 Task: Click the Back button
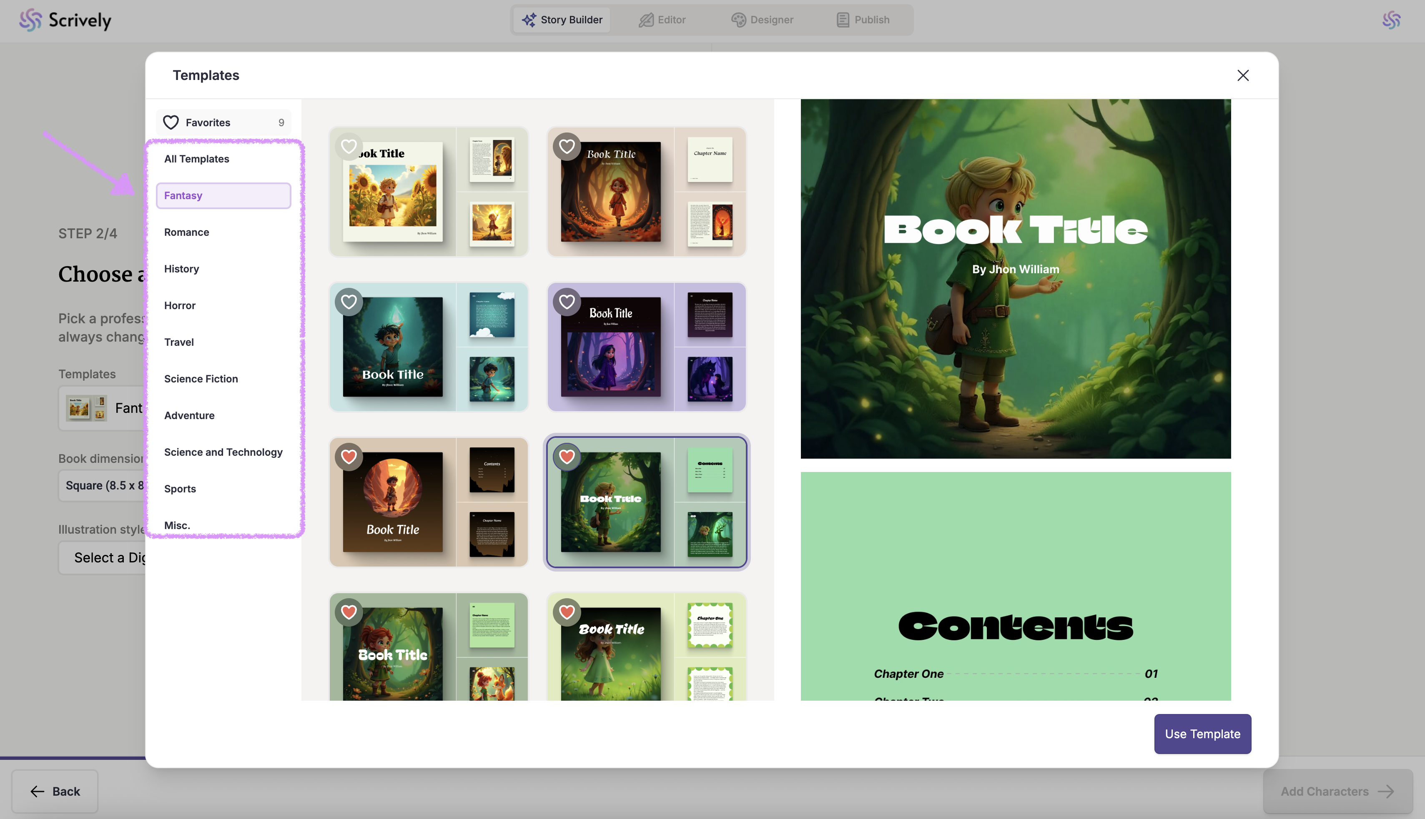click(55, 791)
